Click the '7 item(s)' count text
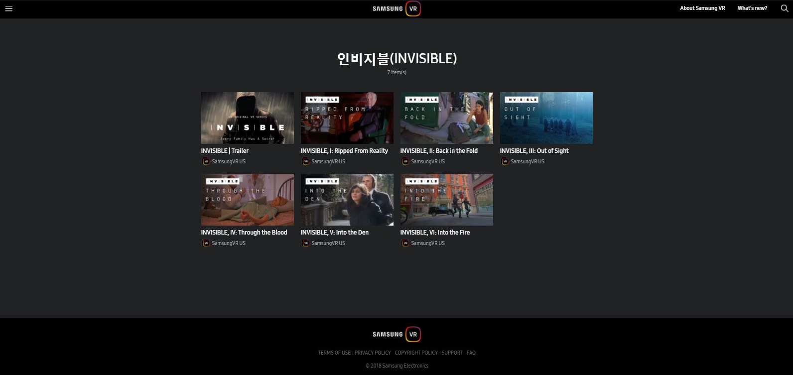Screen dimensions: 793x375 click(396, 72)
